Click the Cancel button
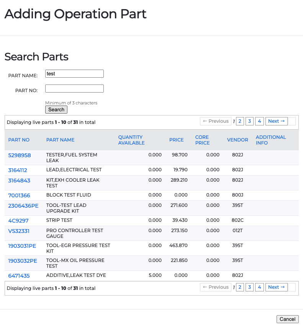Screen dimensions: 303x327 (287, 319)
